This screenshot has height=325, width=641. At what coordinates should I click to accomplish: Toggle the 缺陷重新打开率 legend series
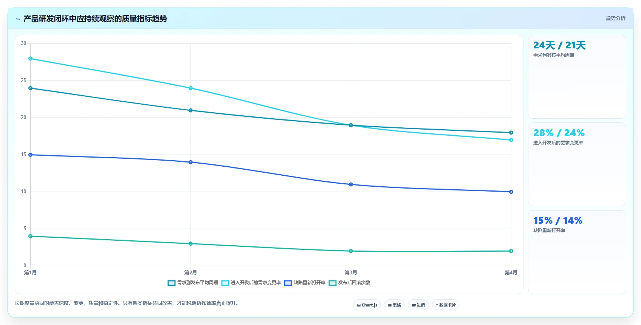pos(305,283)
